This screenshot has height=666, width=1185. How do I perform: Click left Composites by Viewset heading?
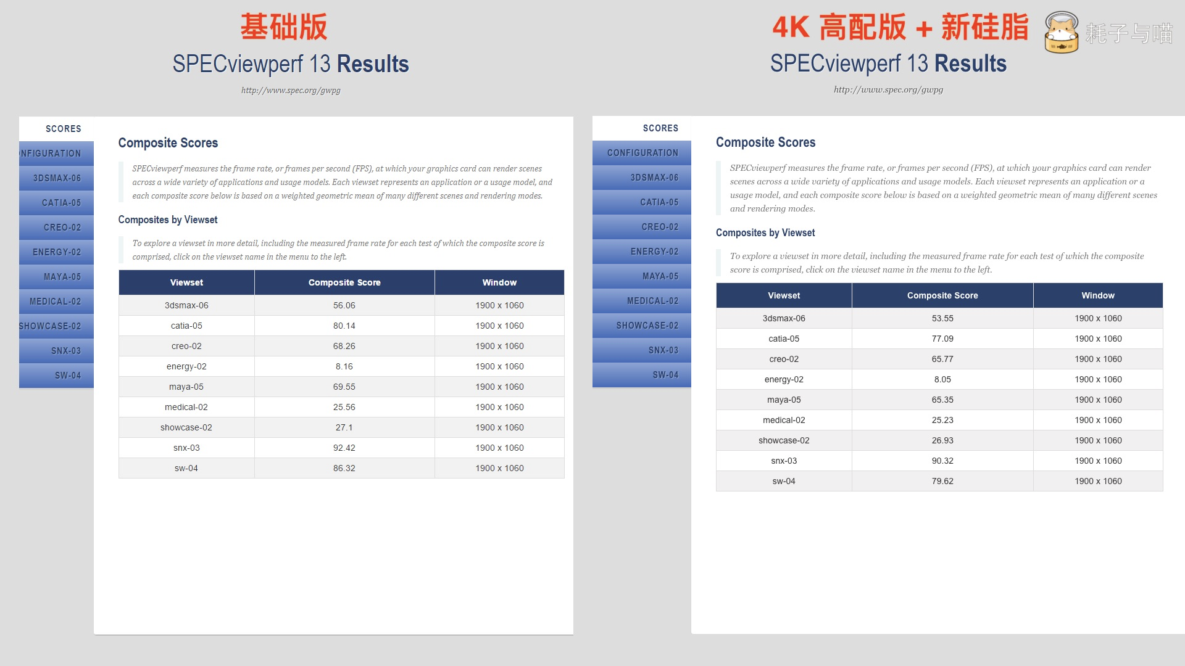click(168, 220)
